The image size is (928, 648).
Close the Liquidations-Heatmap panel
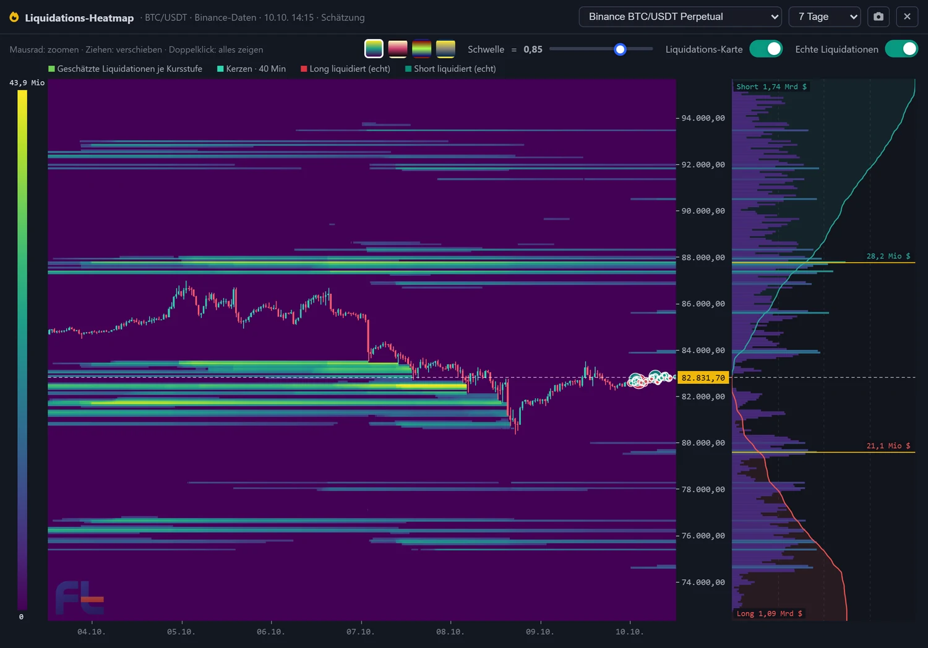tap(907, 17)
